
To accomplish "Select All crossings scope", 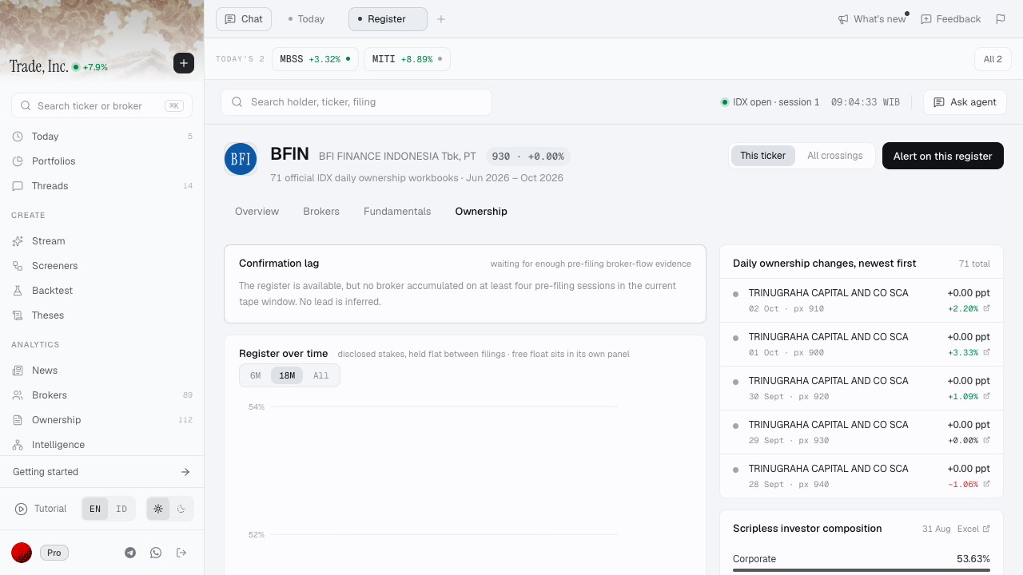I will point(834,156).
